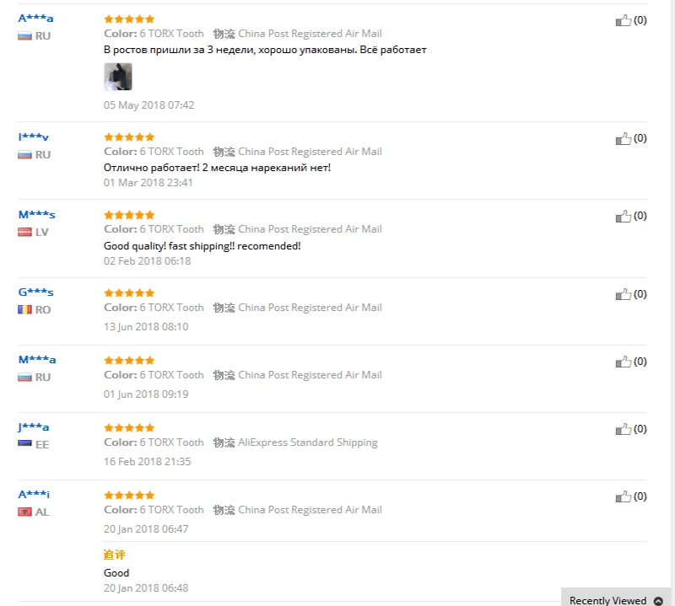Like the M***a review dated 01 Jun 2018

click(623, 362)
